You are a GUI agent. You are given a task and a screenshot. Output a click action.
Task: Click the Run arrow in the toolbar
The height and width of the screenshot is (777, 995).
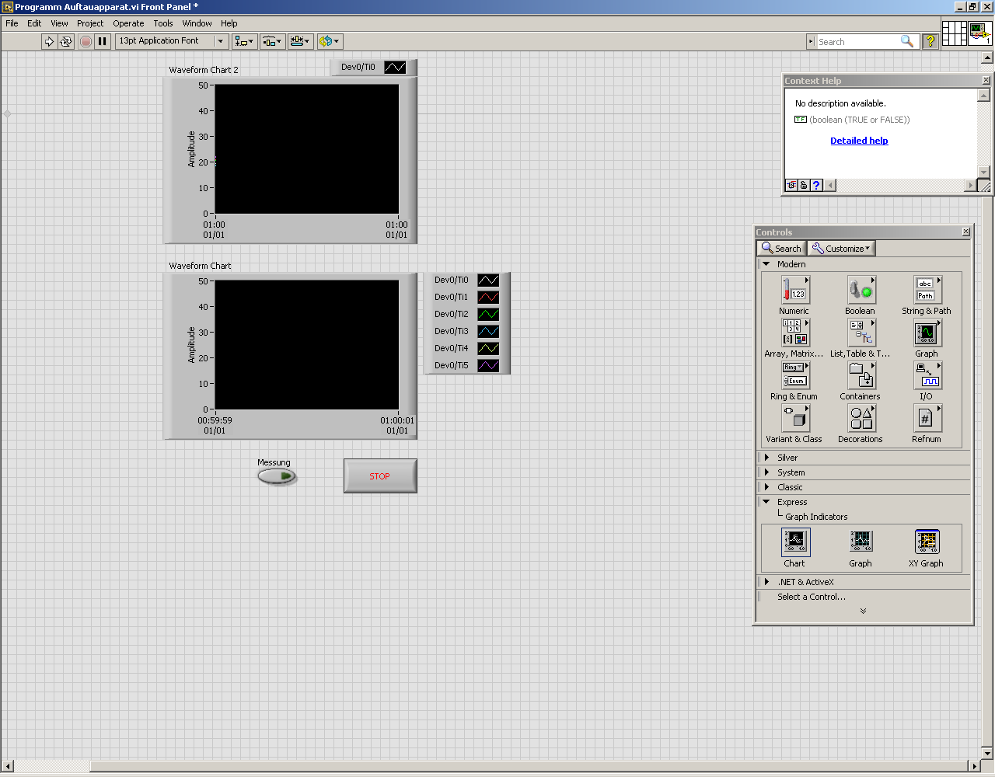pyautogui.click(x=49, y=41)
